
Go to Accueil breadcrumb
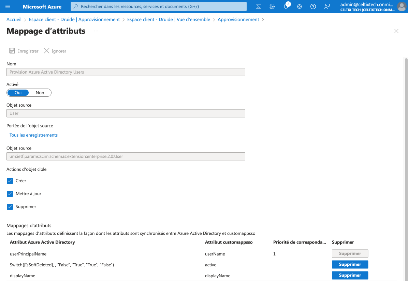pyautogui.click(x=14, y=19)
